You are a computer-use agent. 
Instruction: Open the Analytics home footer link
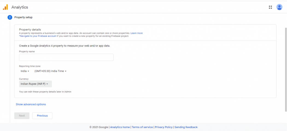120,127
